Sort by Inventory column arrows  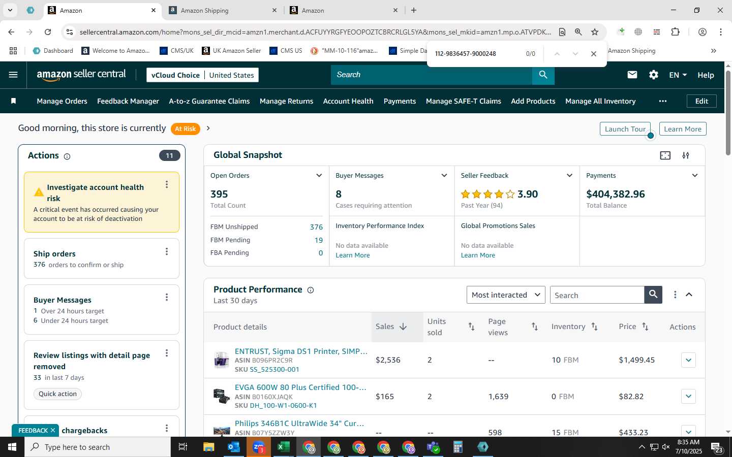pos(594,327)
